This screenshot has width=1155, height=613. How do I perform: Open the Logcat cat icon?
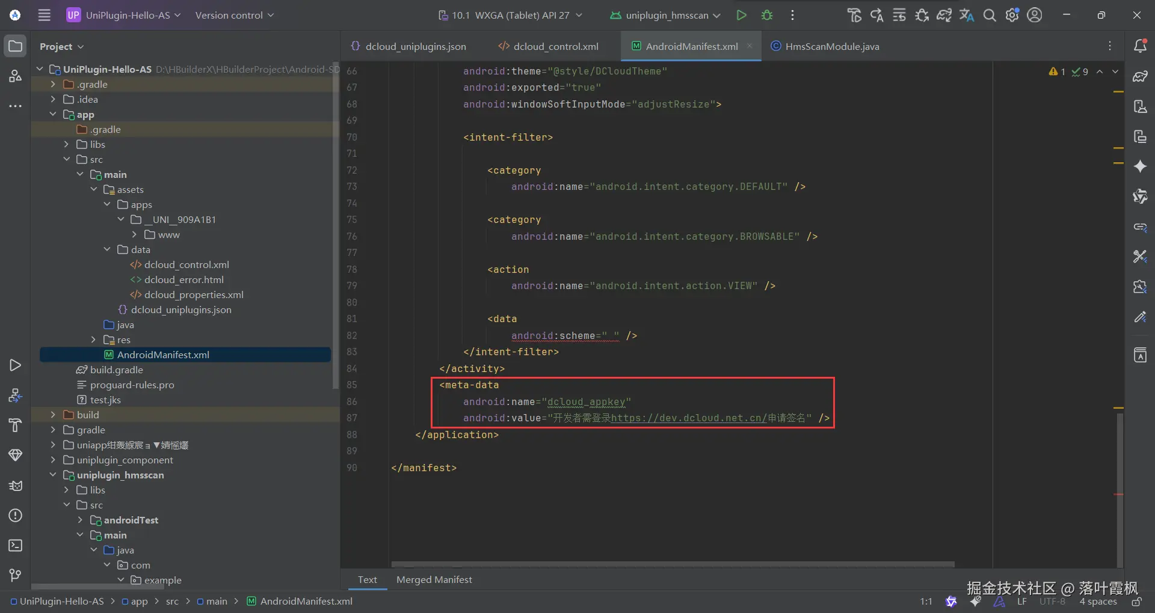(x=16, y=486)
